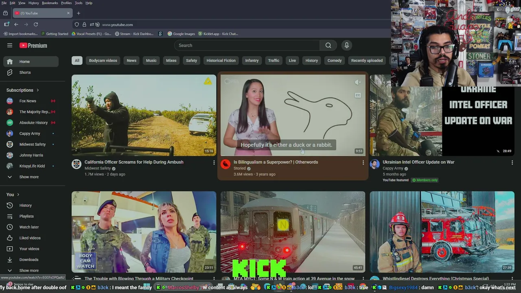Open the Johnny Harris subscription
The image size is (521, 293).
31,155
